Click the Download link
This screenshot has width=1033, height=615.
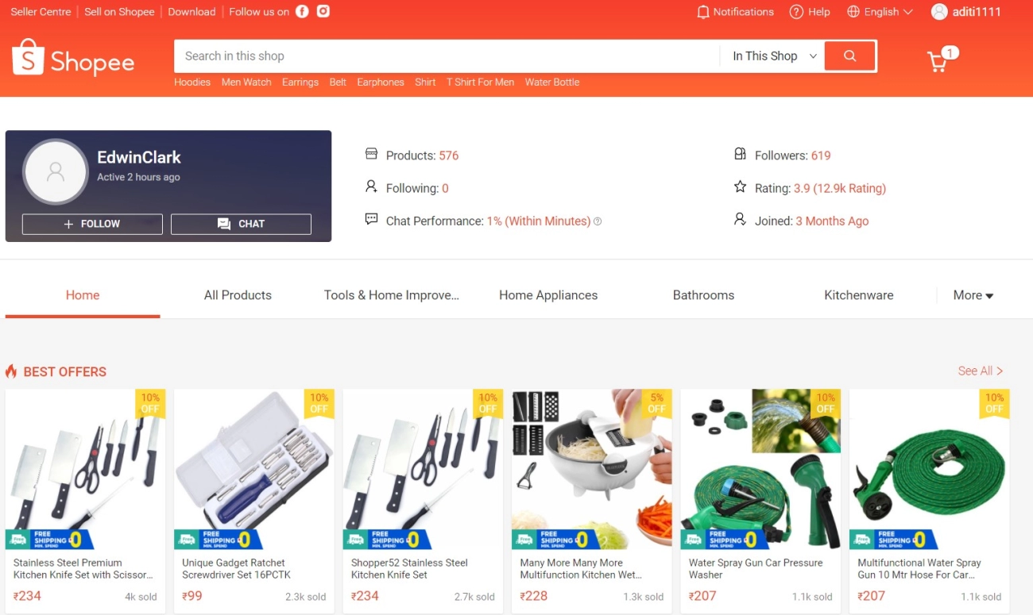tap(192, 12)
